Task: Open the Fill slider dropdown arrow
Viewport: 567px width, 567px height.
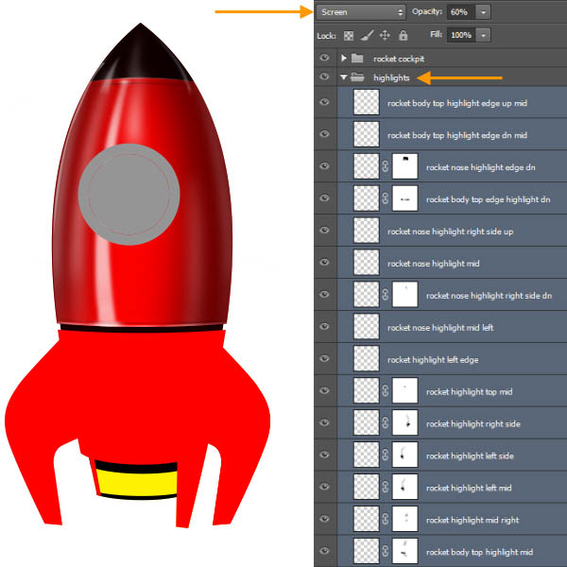Action: click(484, 35)
